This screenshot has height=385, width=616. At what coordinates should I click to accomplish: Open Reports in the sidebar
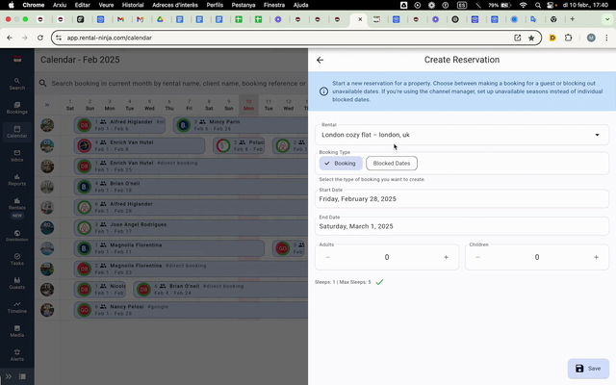[17, 180]
